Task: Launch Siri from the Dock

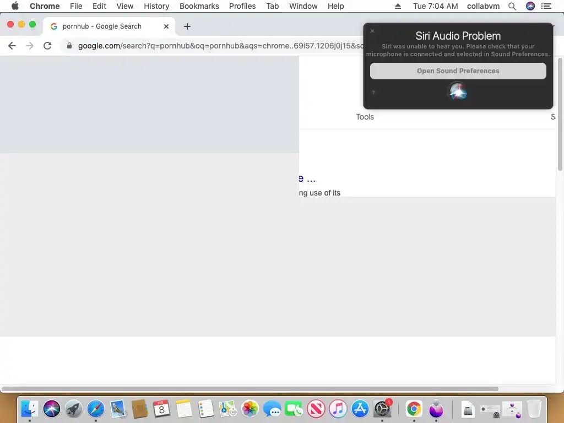Action: (x=52, y=409)
